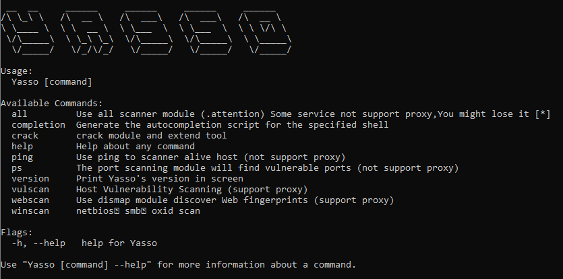
Task: Click the "version" command name
Action: pos(30,179)
